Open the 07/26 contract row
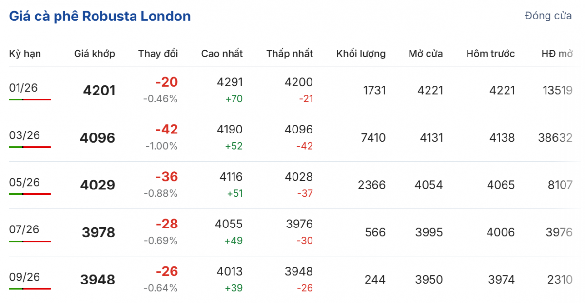Image resolution: width=585 pixels, height=303 pixels. click(24, 229)
